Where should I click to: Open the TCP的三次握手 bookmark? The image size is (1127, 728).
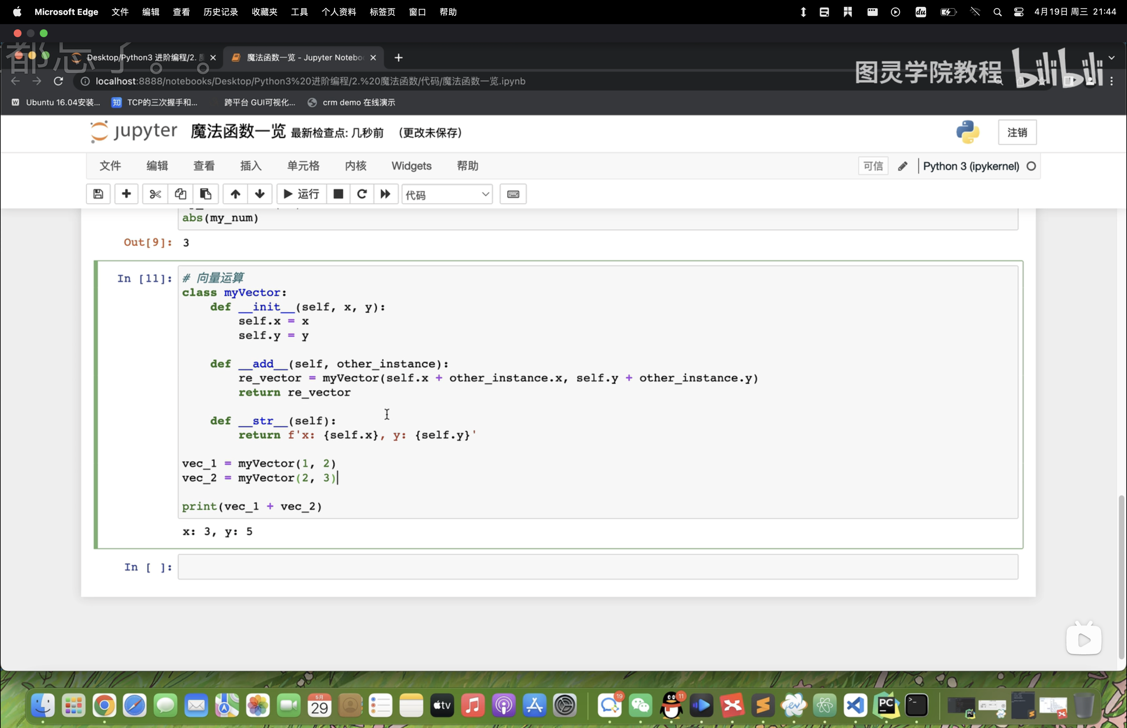(x=155, y=102)
